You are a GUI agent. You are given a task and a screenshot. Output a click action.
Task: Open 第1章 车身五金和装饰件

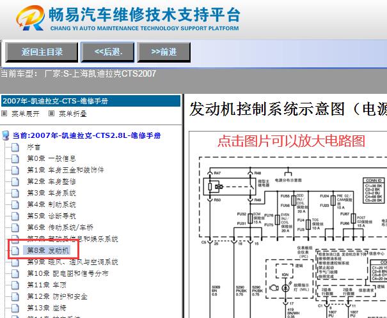65,170
